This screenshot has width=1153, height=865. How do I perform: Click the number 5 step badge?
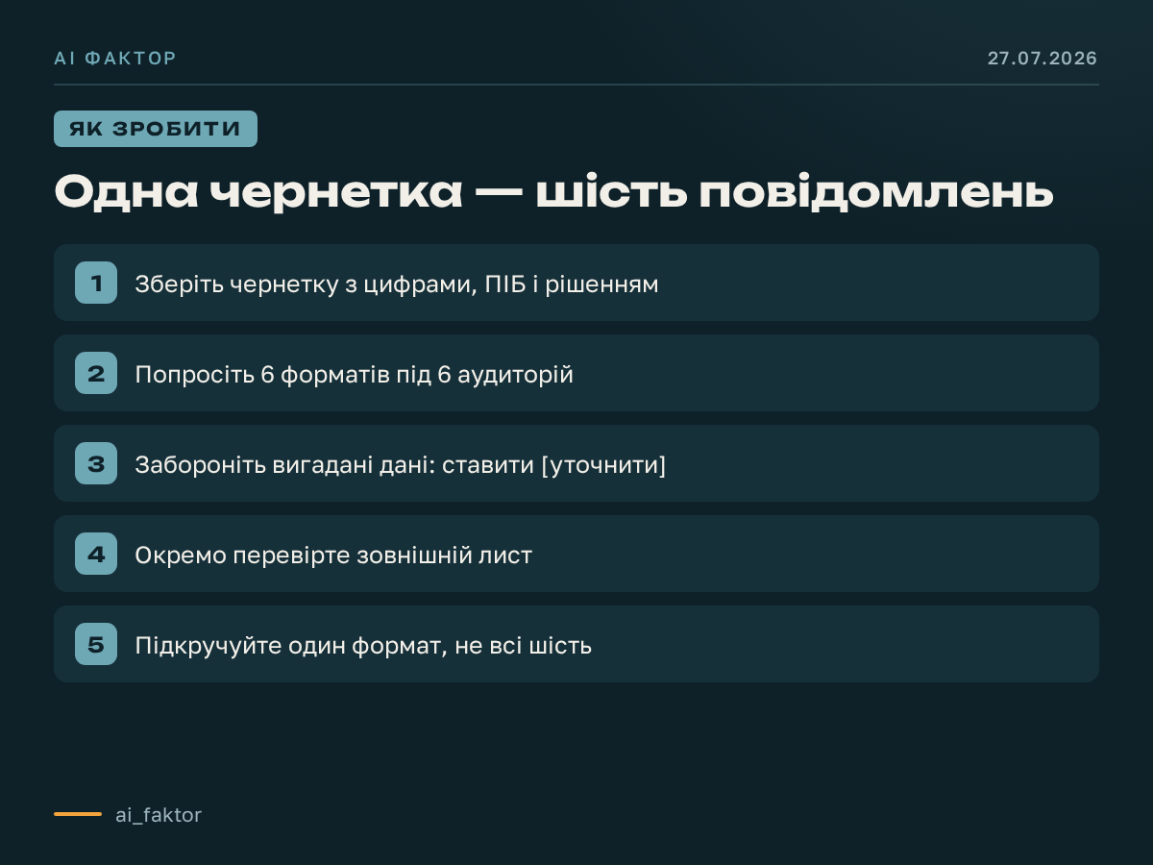pos(96,644)
